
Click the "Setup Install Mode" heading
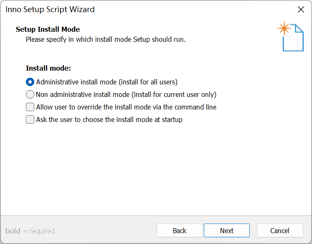pyautogui.click(x=48, y=29)
